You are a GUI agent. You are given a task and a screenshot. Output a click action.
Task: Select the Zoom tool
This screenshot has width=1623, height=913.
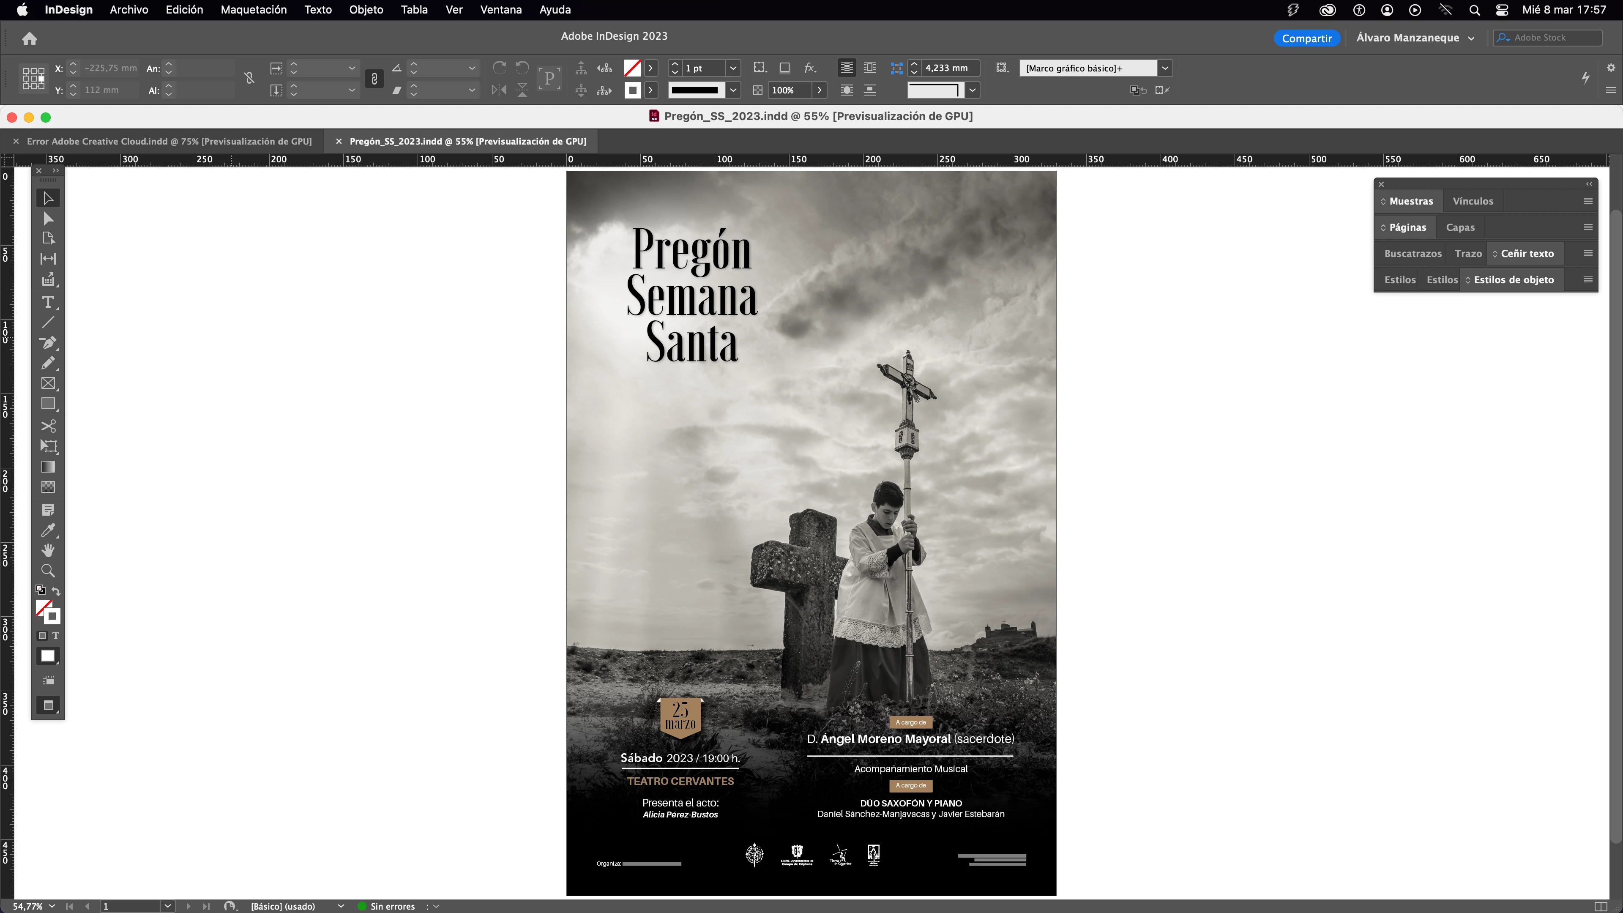(48, 571)
